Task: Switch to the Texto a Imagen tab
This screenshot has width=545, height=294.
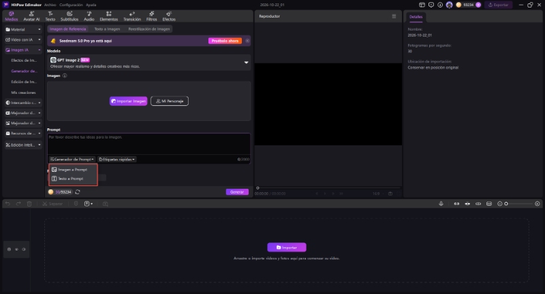Action: pyautogui.click(x=107, y=29)
